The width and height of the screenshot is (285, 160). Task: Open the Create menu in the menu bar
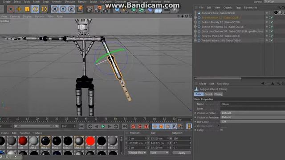pos(7,1)
